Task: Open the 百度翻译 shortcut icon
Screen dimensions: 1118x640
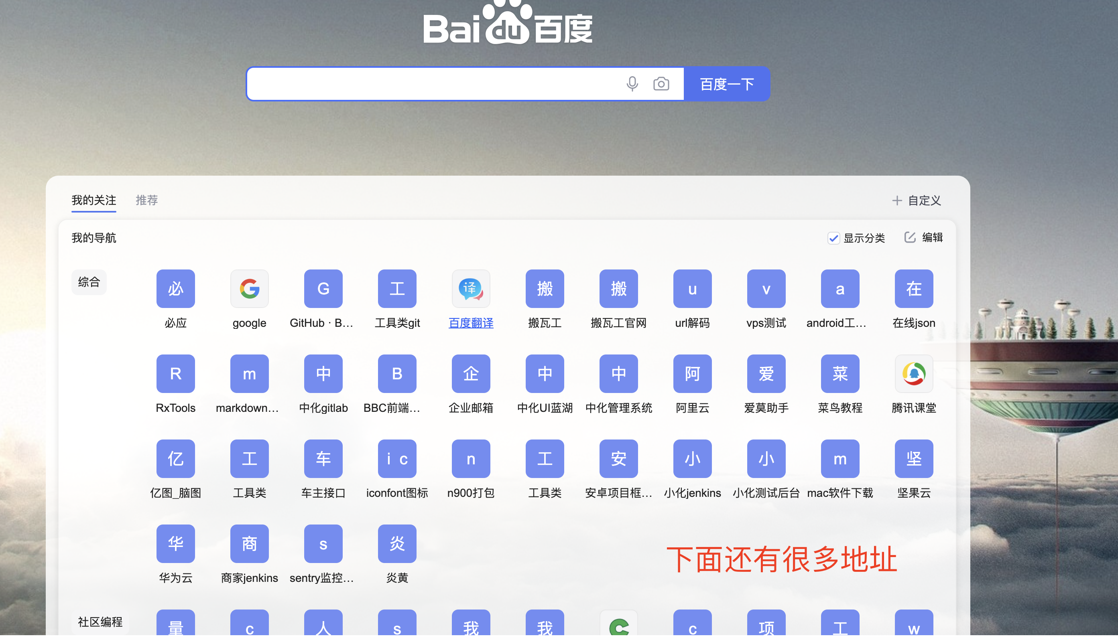Action: point(471,289)
